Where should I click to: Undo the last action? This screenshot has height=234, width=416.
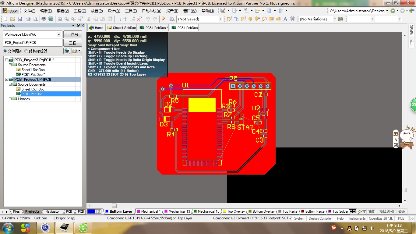pyautogui.click(x=148, y=19)
